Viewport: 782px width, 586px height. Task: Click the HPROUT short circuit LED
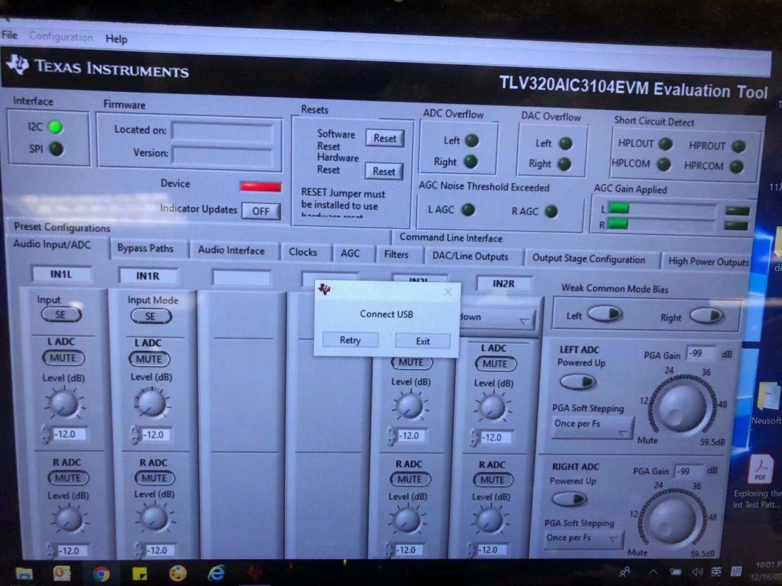pyautogui.click(x=738, y=146)
